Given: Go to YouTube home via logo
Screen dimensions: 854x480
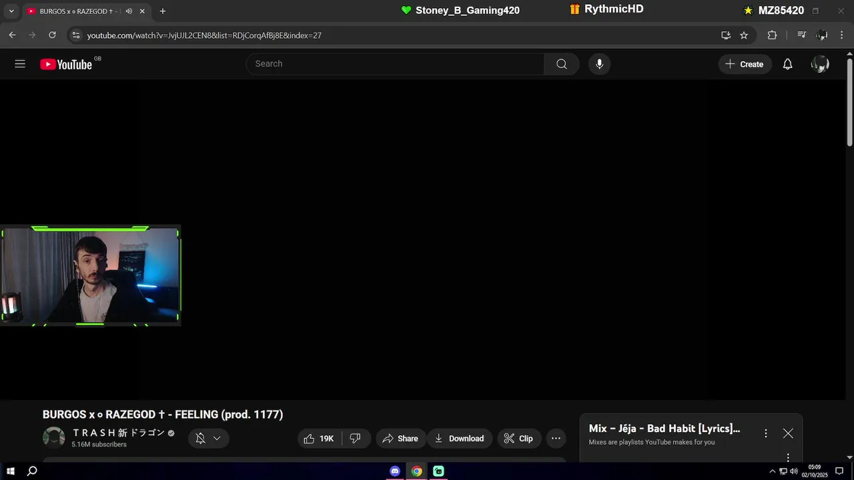Looking at the screenshot, I should pyautogui.click(x=66, y=64).
